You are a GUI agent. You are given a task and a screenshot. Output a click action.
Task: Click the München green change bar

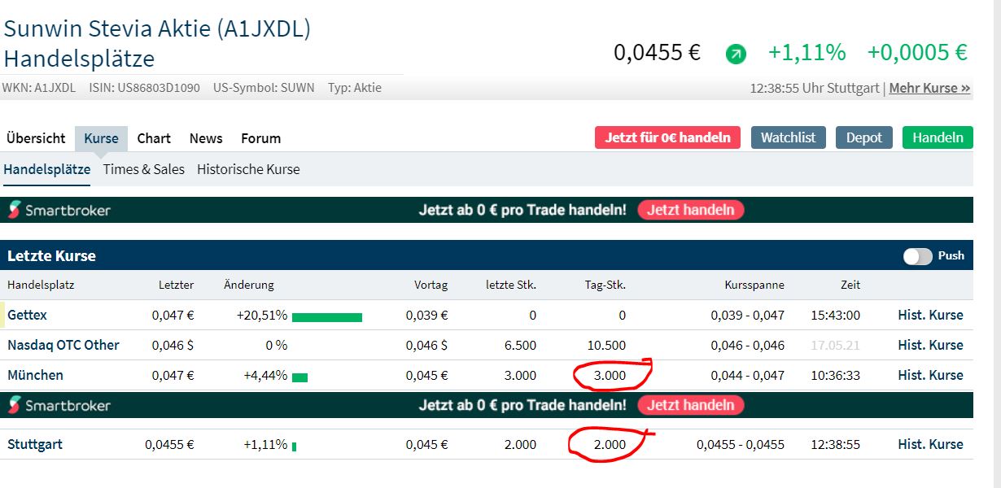click(299, 377)
